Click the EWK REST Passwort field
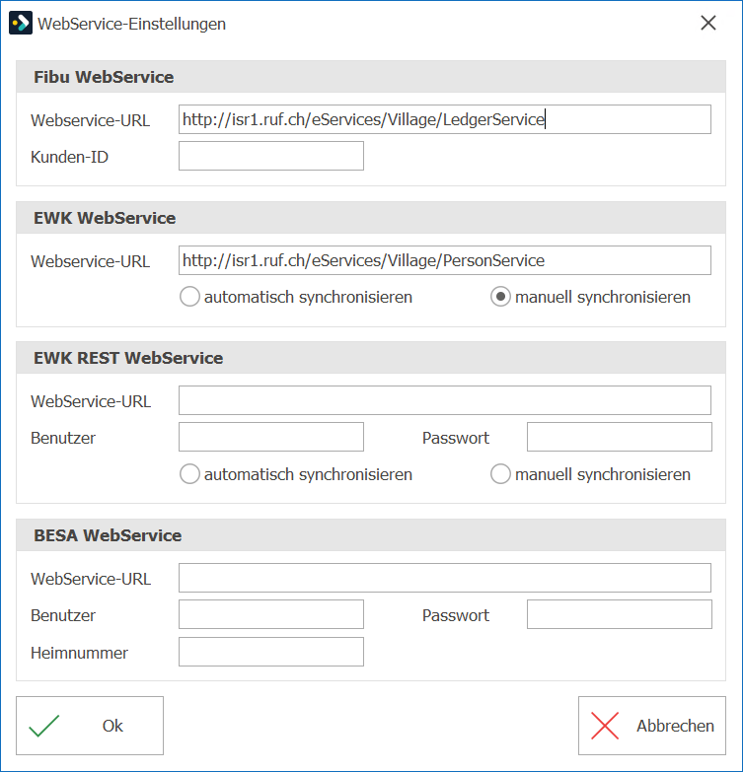The image size is (743, 772). coord(620,437)
